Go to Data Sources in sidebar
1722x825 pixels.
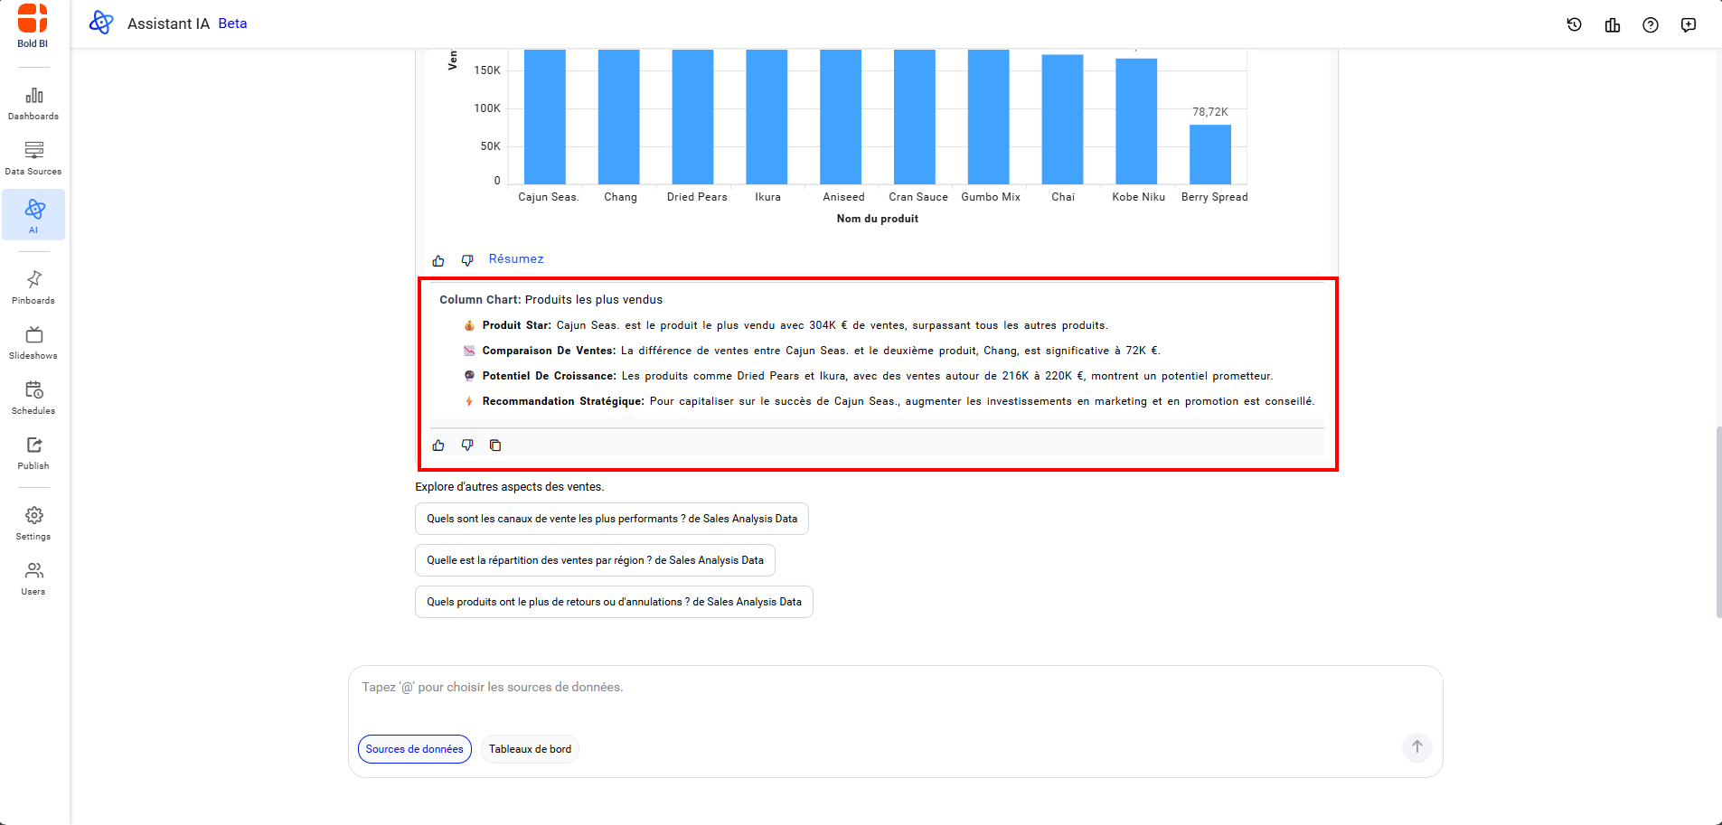coord(33,158)
